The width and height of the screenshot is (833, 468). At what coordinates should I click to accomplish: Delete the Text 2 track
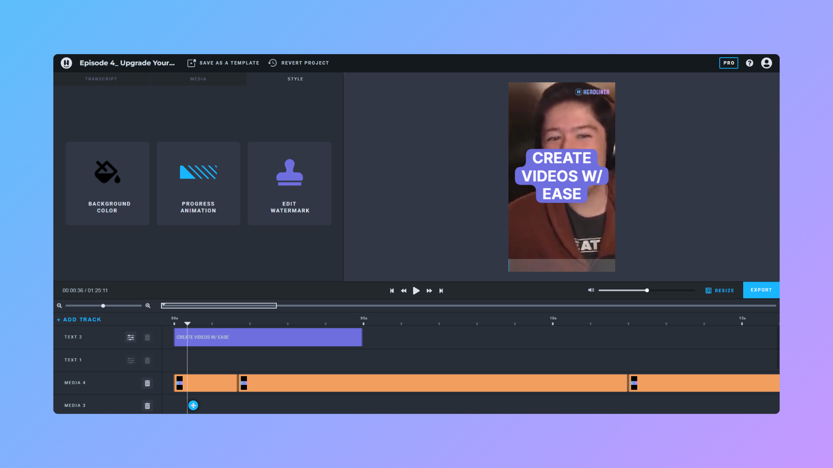148,337
